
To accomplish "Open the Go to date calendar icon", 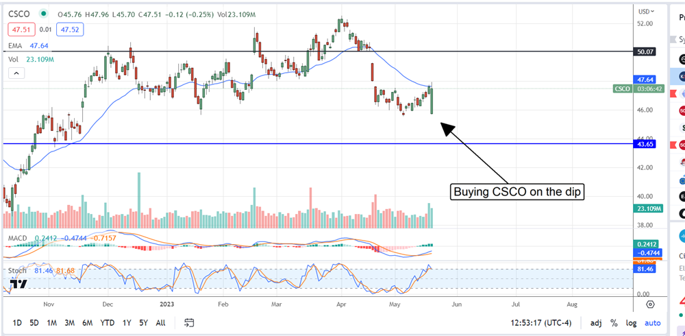I will pyautogui.click(x=190, y=322).
